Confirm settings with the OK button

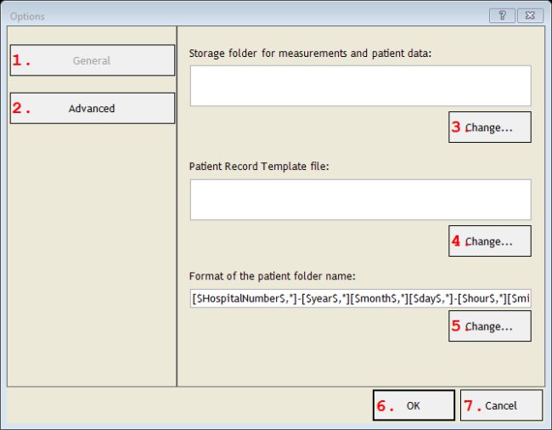tap(414, 405)
